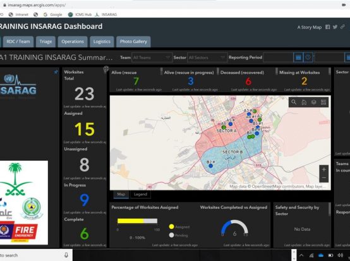Click the globe icon above Worksites panel

(x=106, y=69)
